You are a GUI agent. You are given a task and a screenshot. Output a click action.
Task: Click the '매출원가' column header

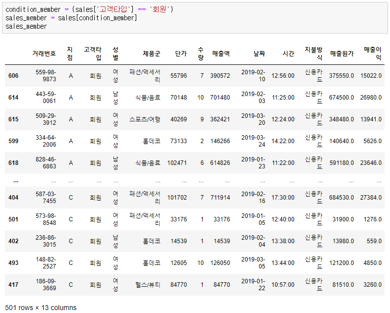(342, 53)
